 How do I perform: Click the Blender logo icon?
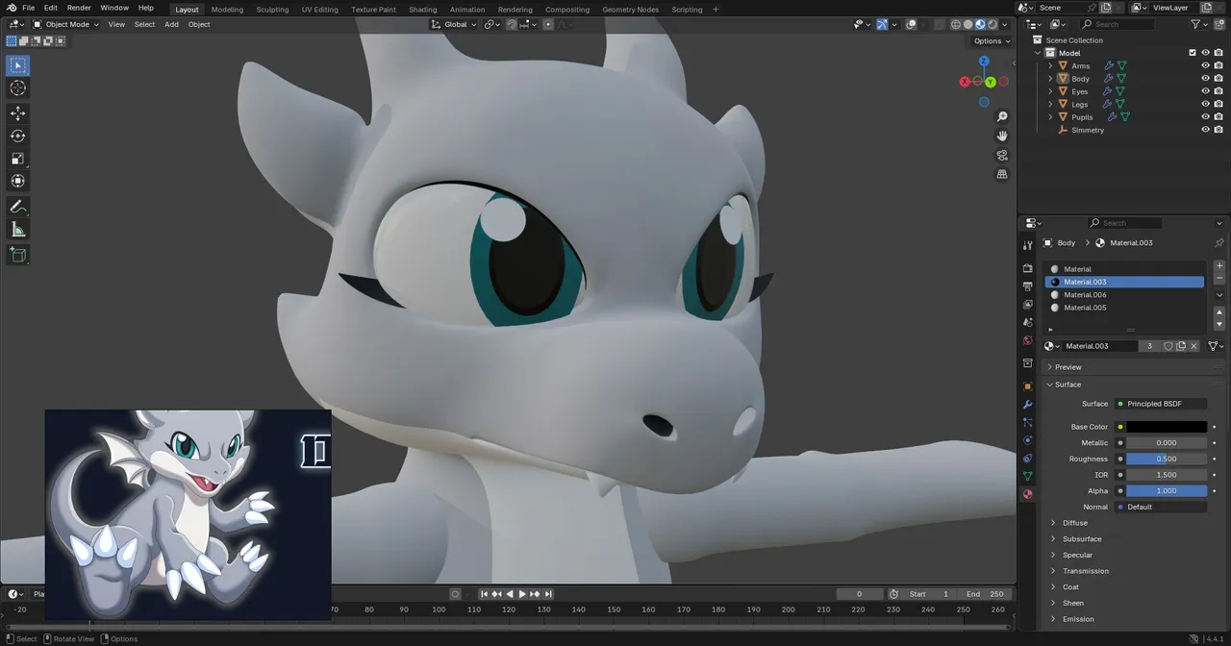[11, 8]
